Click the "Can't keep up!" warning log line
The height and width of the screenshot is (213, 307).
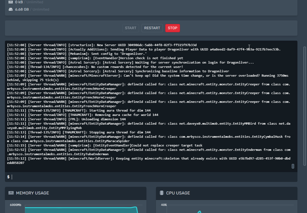point(147,76)
